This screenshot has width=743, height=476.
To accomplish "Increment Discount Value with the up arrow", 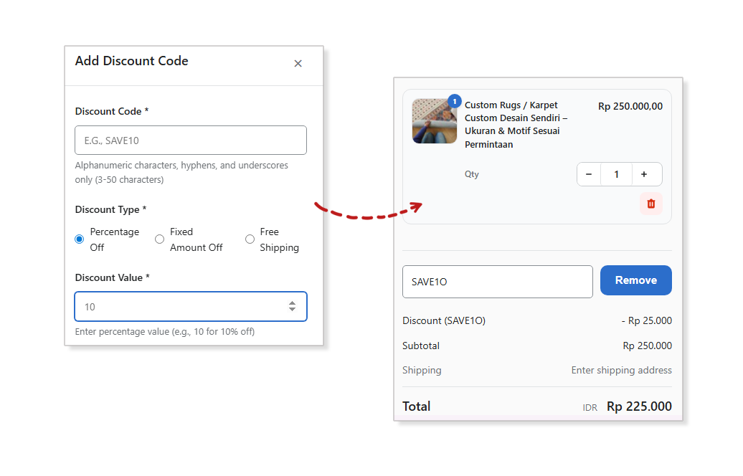I will 292,303.
